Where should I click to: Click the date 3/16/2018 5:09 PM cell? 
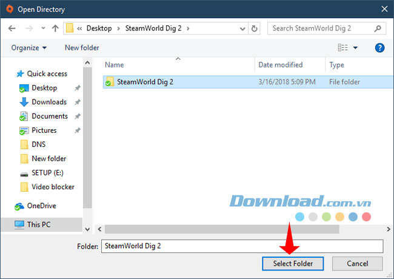[287, 82]
